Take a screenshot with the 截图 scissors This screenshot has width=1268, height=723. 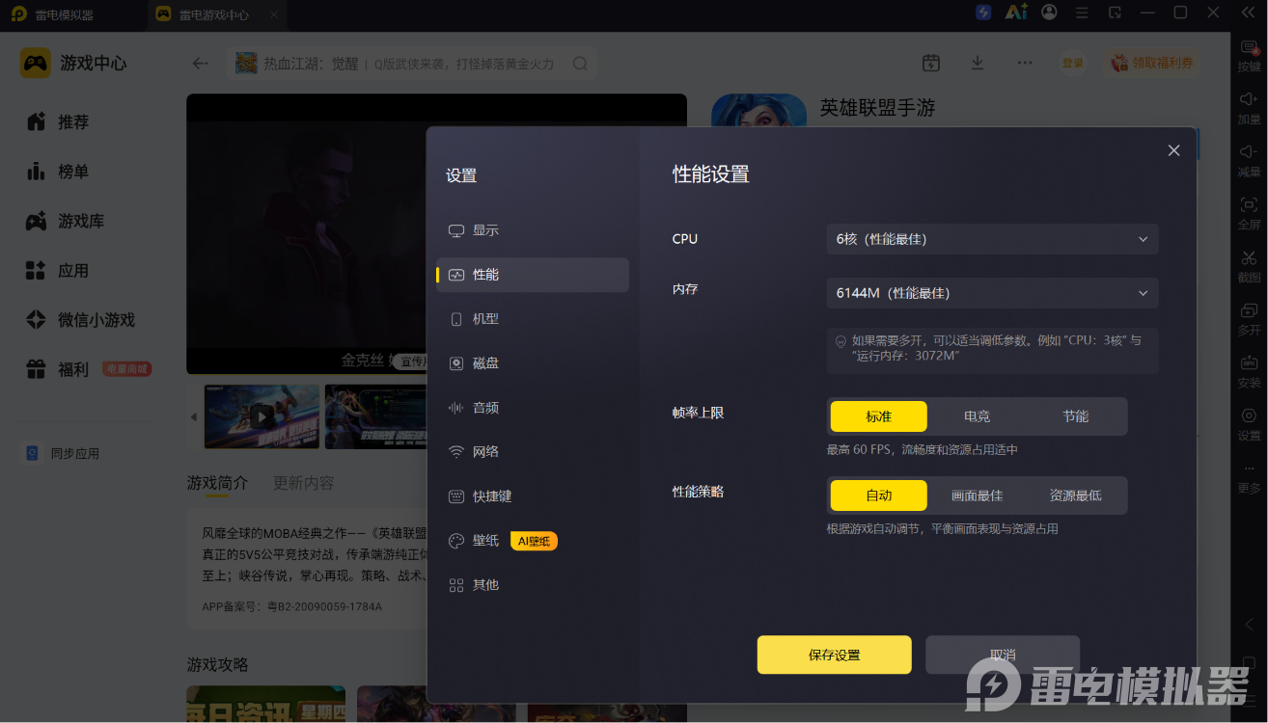(x=1249, y=266)
